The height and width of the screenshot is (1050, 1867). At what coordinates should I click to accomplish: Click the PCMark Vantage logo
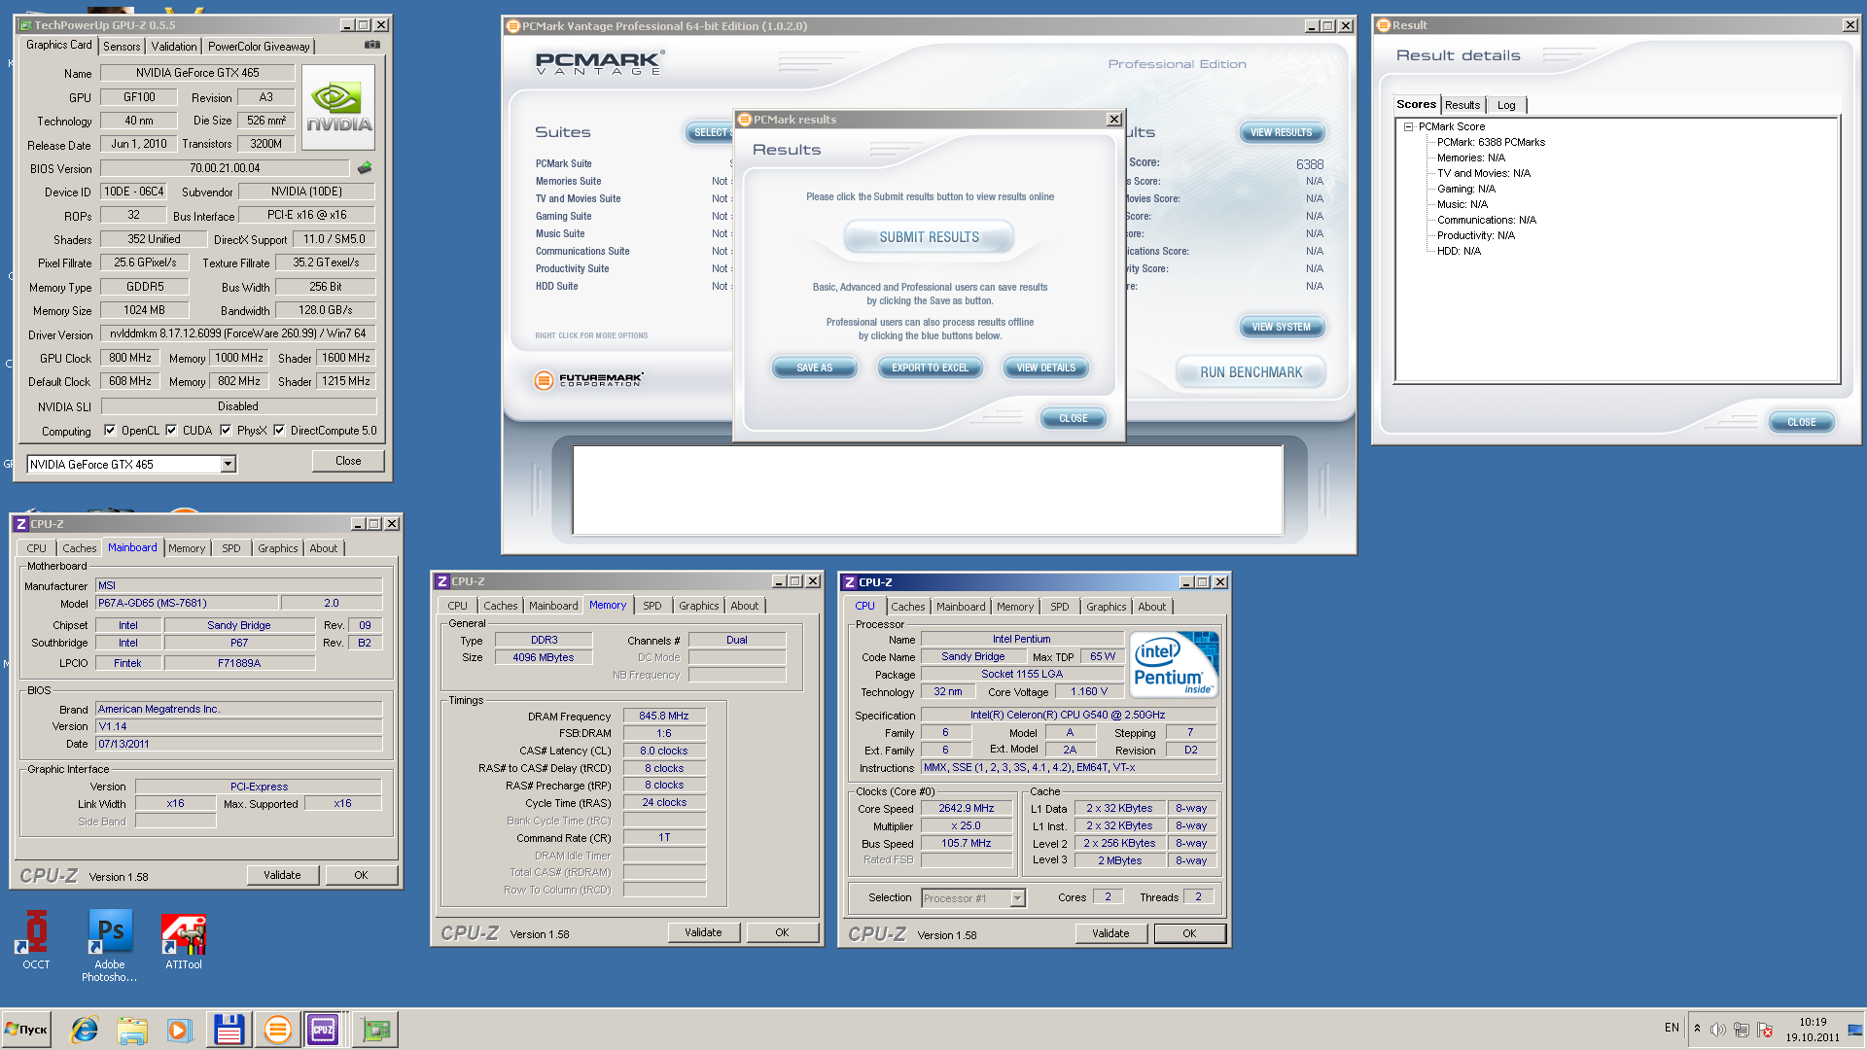pyautogui.click(x=600, y=63)
